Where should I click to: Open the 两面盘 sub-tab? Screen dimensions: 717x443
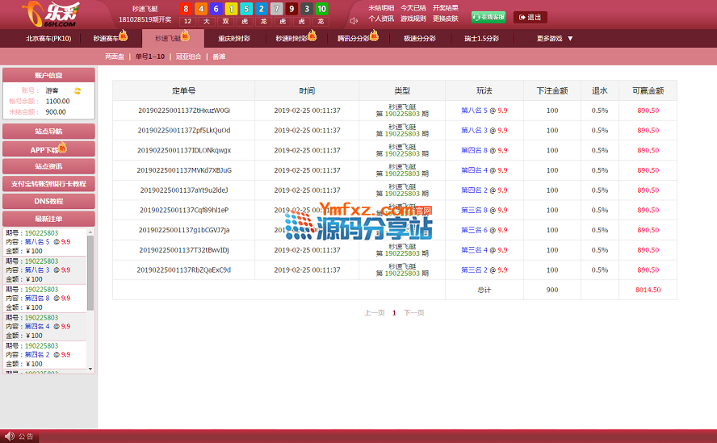[115, 56]
